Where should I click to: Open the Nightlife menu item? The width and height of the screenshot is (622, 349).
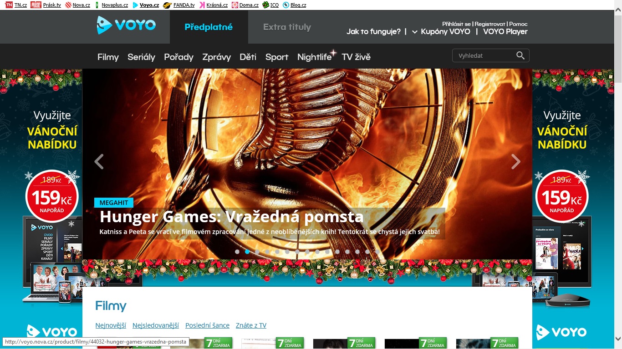315,57
